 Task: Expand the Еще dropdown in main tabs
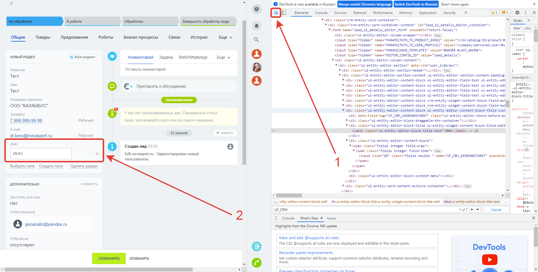225,37
